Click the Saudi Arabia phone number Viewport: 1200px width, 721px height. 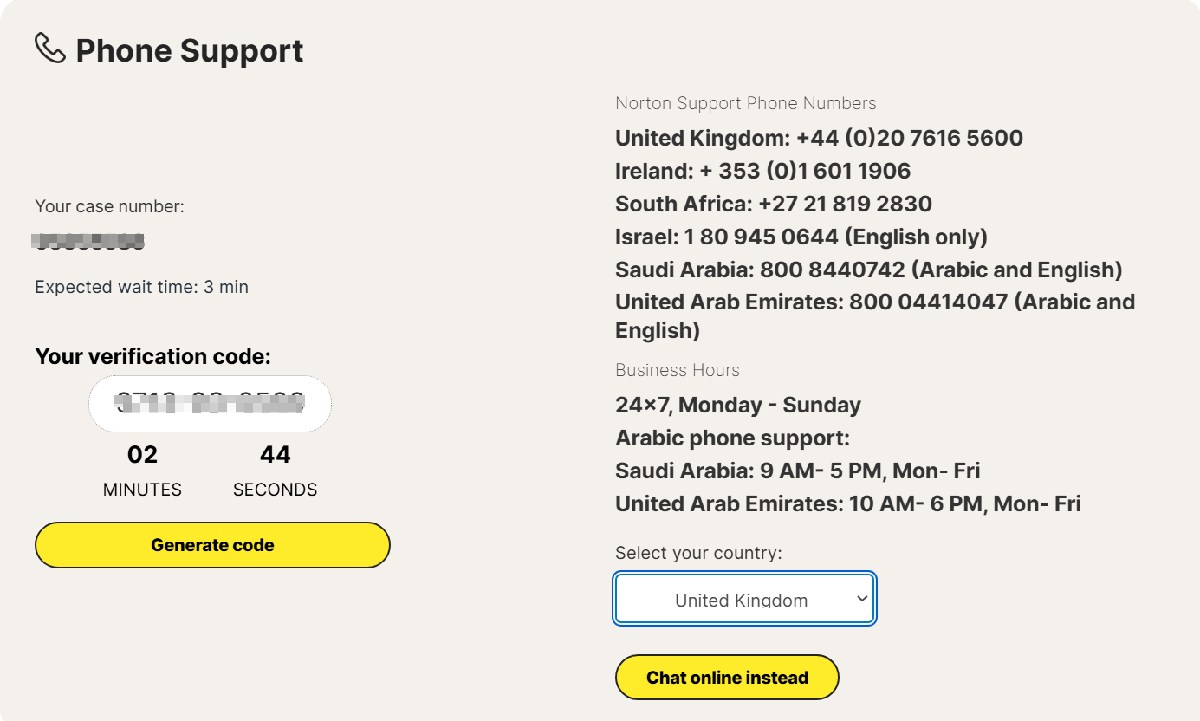click(x=832, y=270)
